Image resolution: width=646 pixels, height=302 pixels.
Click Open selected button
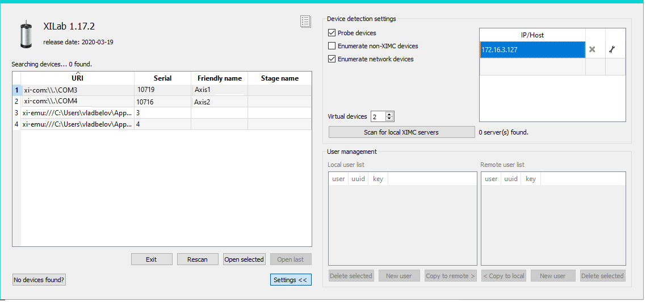click(x=244, y=259)
